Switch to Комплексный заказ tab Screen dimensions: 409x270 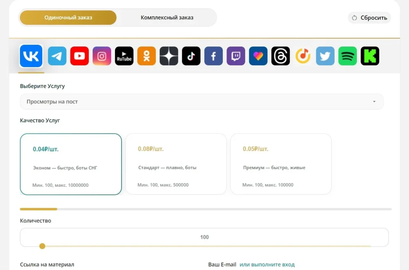point(167,18)
